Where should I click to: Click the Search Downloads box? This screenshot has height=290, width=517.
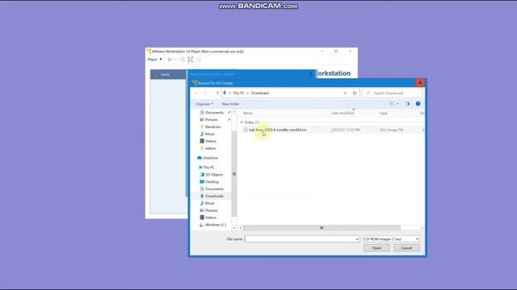pyautogui.click(x=392, y=93)
